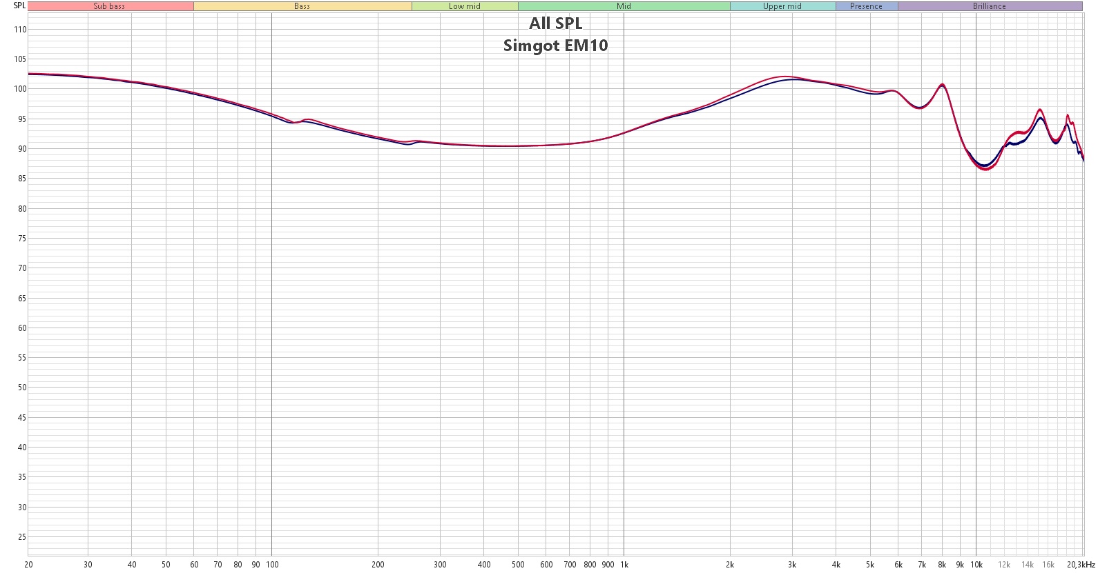Click the 50 value on SPL axis
The height and width of the screenshot is (573, 1098).
[x=22, y=388]
